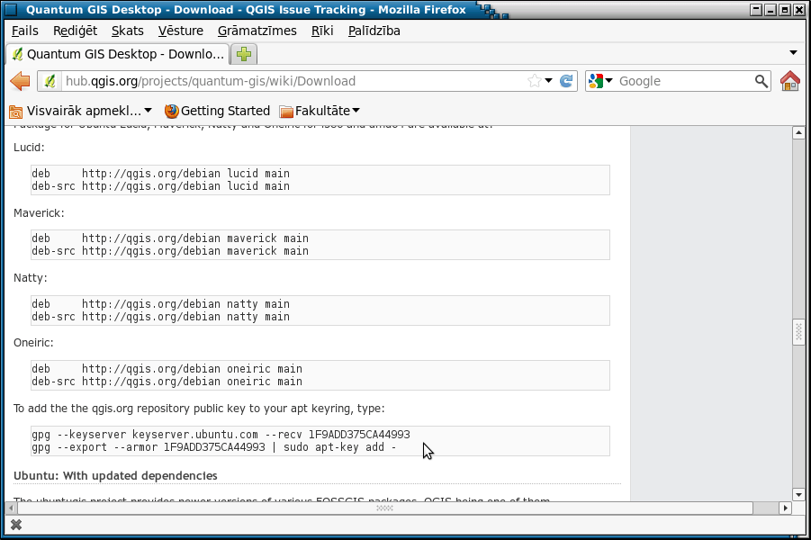Image resolution: width=811 pixels, height=540 pixels.
Task: Click the Fakultāte folder icon
Action: (x=286, y=112)
